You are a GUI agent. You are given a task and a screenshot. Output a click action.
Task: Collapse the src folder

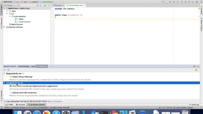[x=7, y=14]
